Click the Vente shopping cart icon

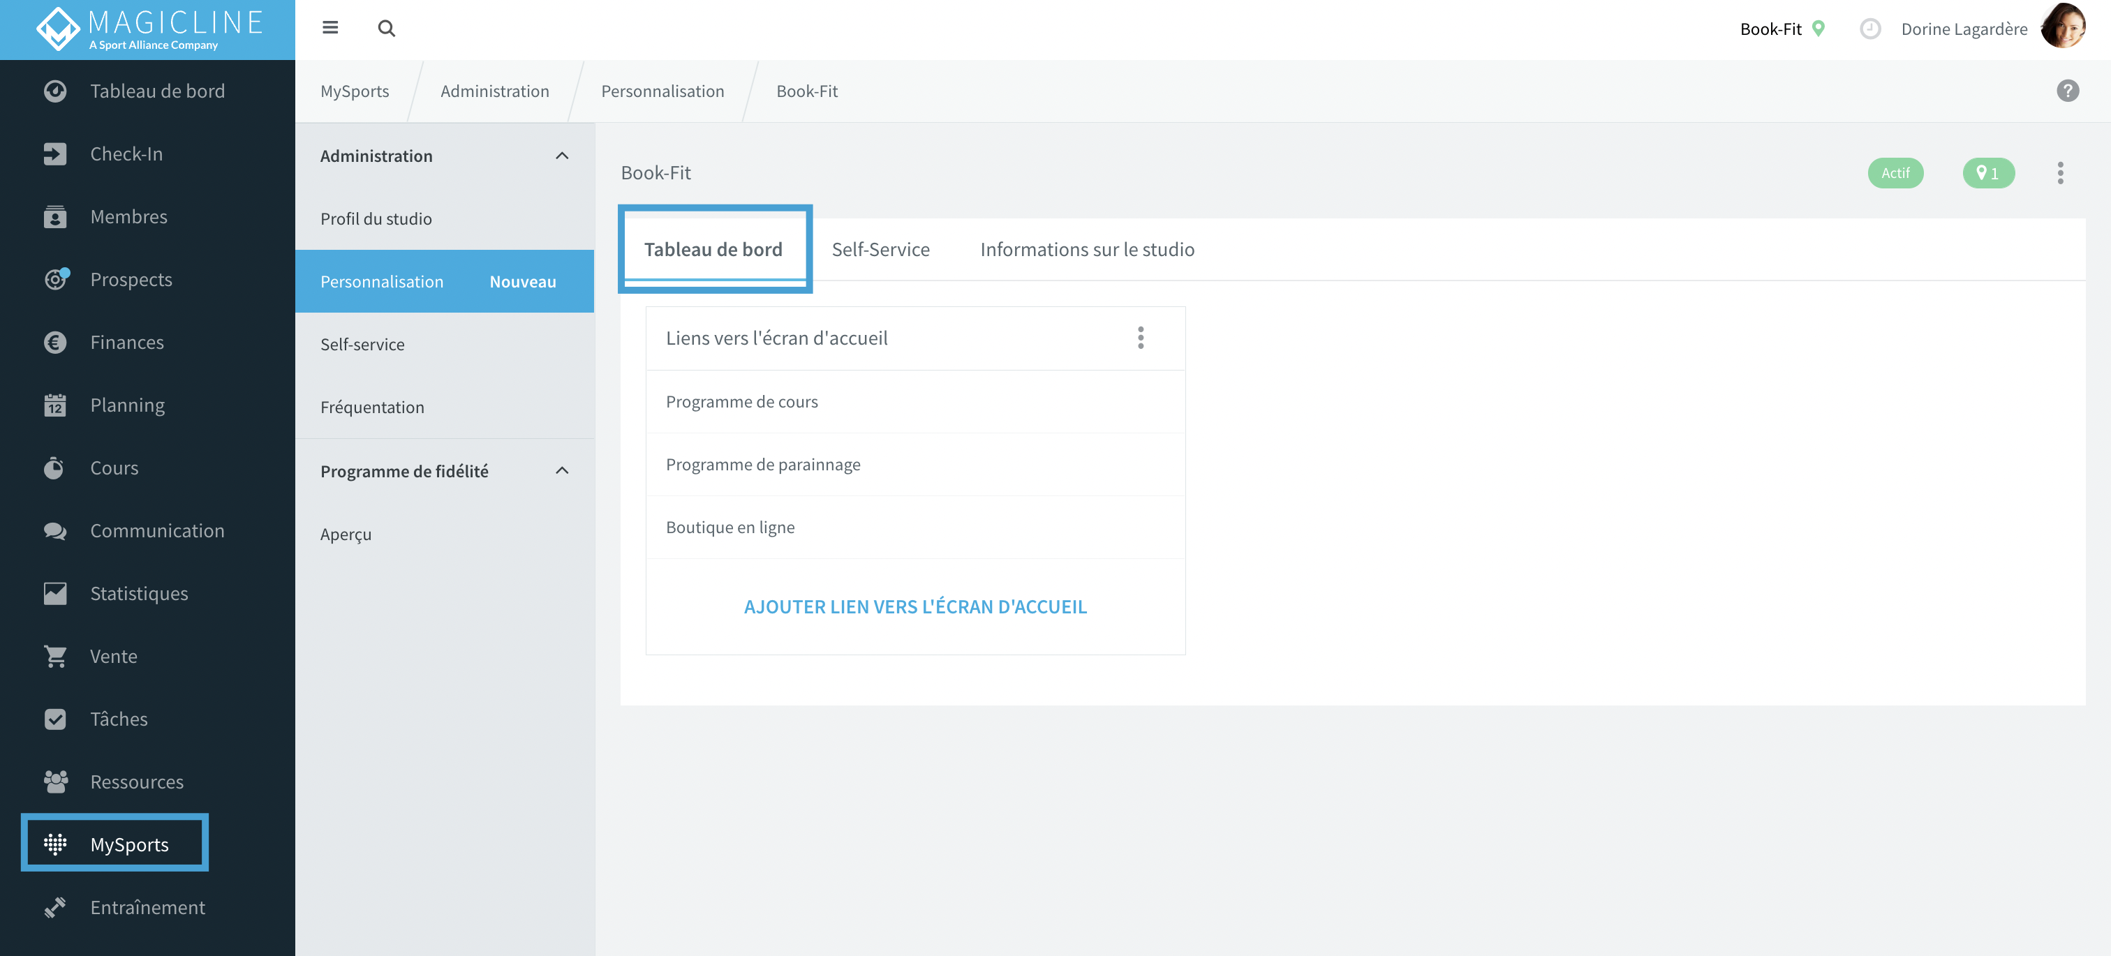point(55,656)
